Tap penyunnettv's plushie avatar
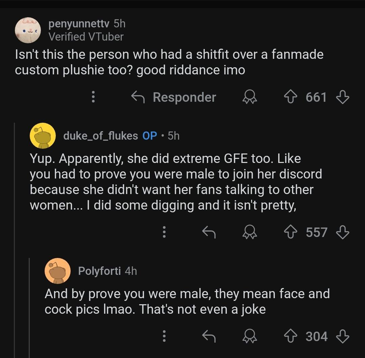This screenshot has height=358, width=365. (28, 30)
